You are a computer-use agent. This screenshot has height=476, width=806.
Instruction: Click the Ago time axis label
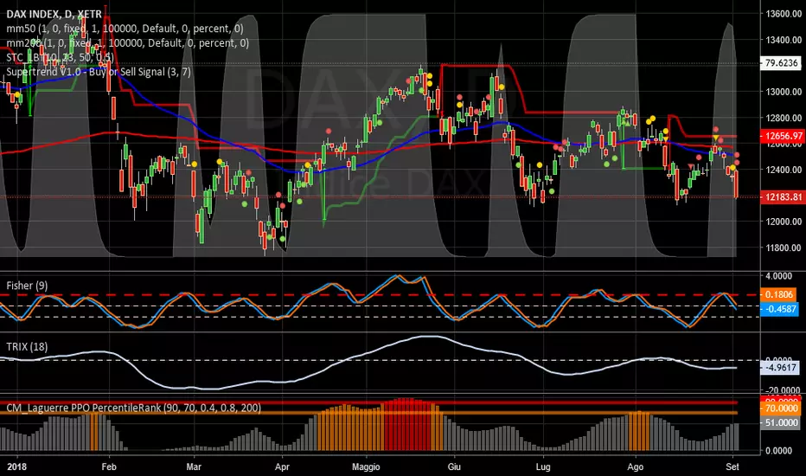(x=636, y=466)
